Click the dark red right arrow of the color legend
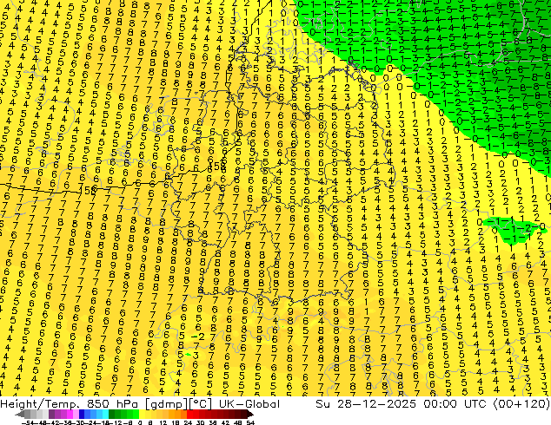The width and height of the screenshot is (551, 425). [x=249, y=415]
